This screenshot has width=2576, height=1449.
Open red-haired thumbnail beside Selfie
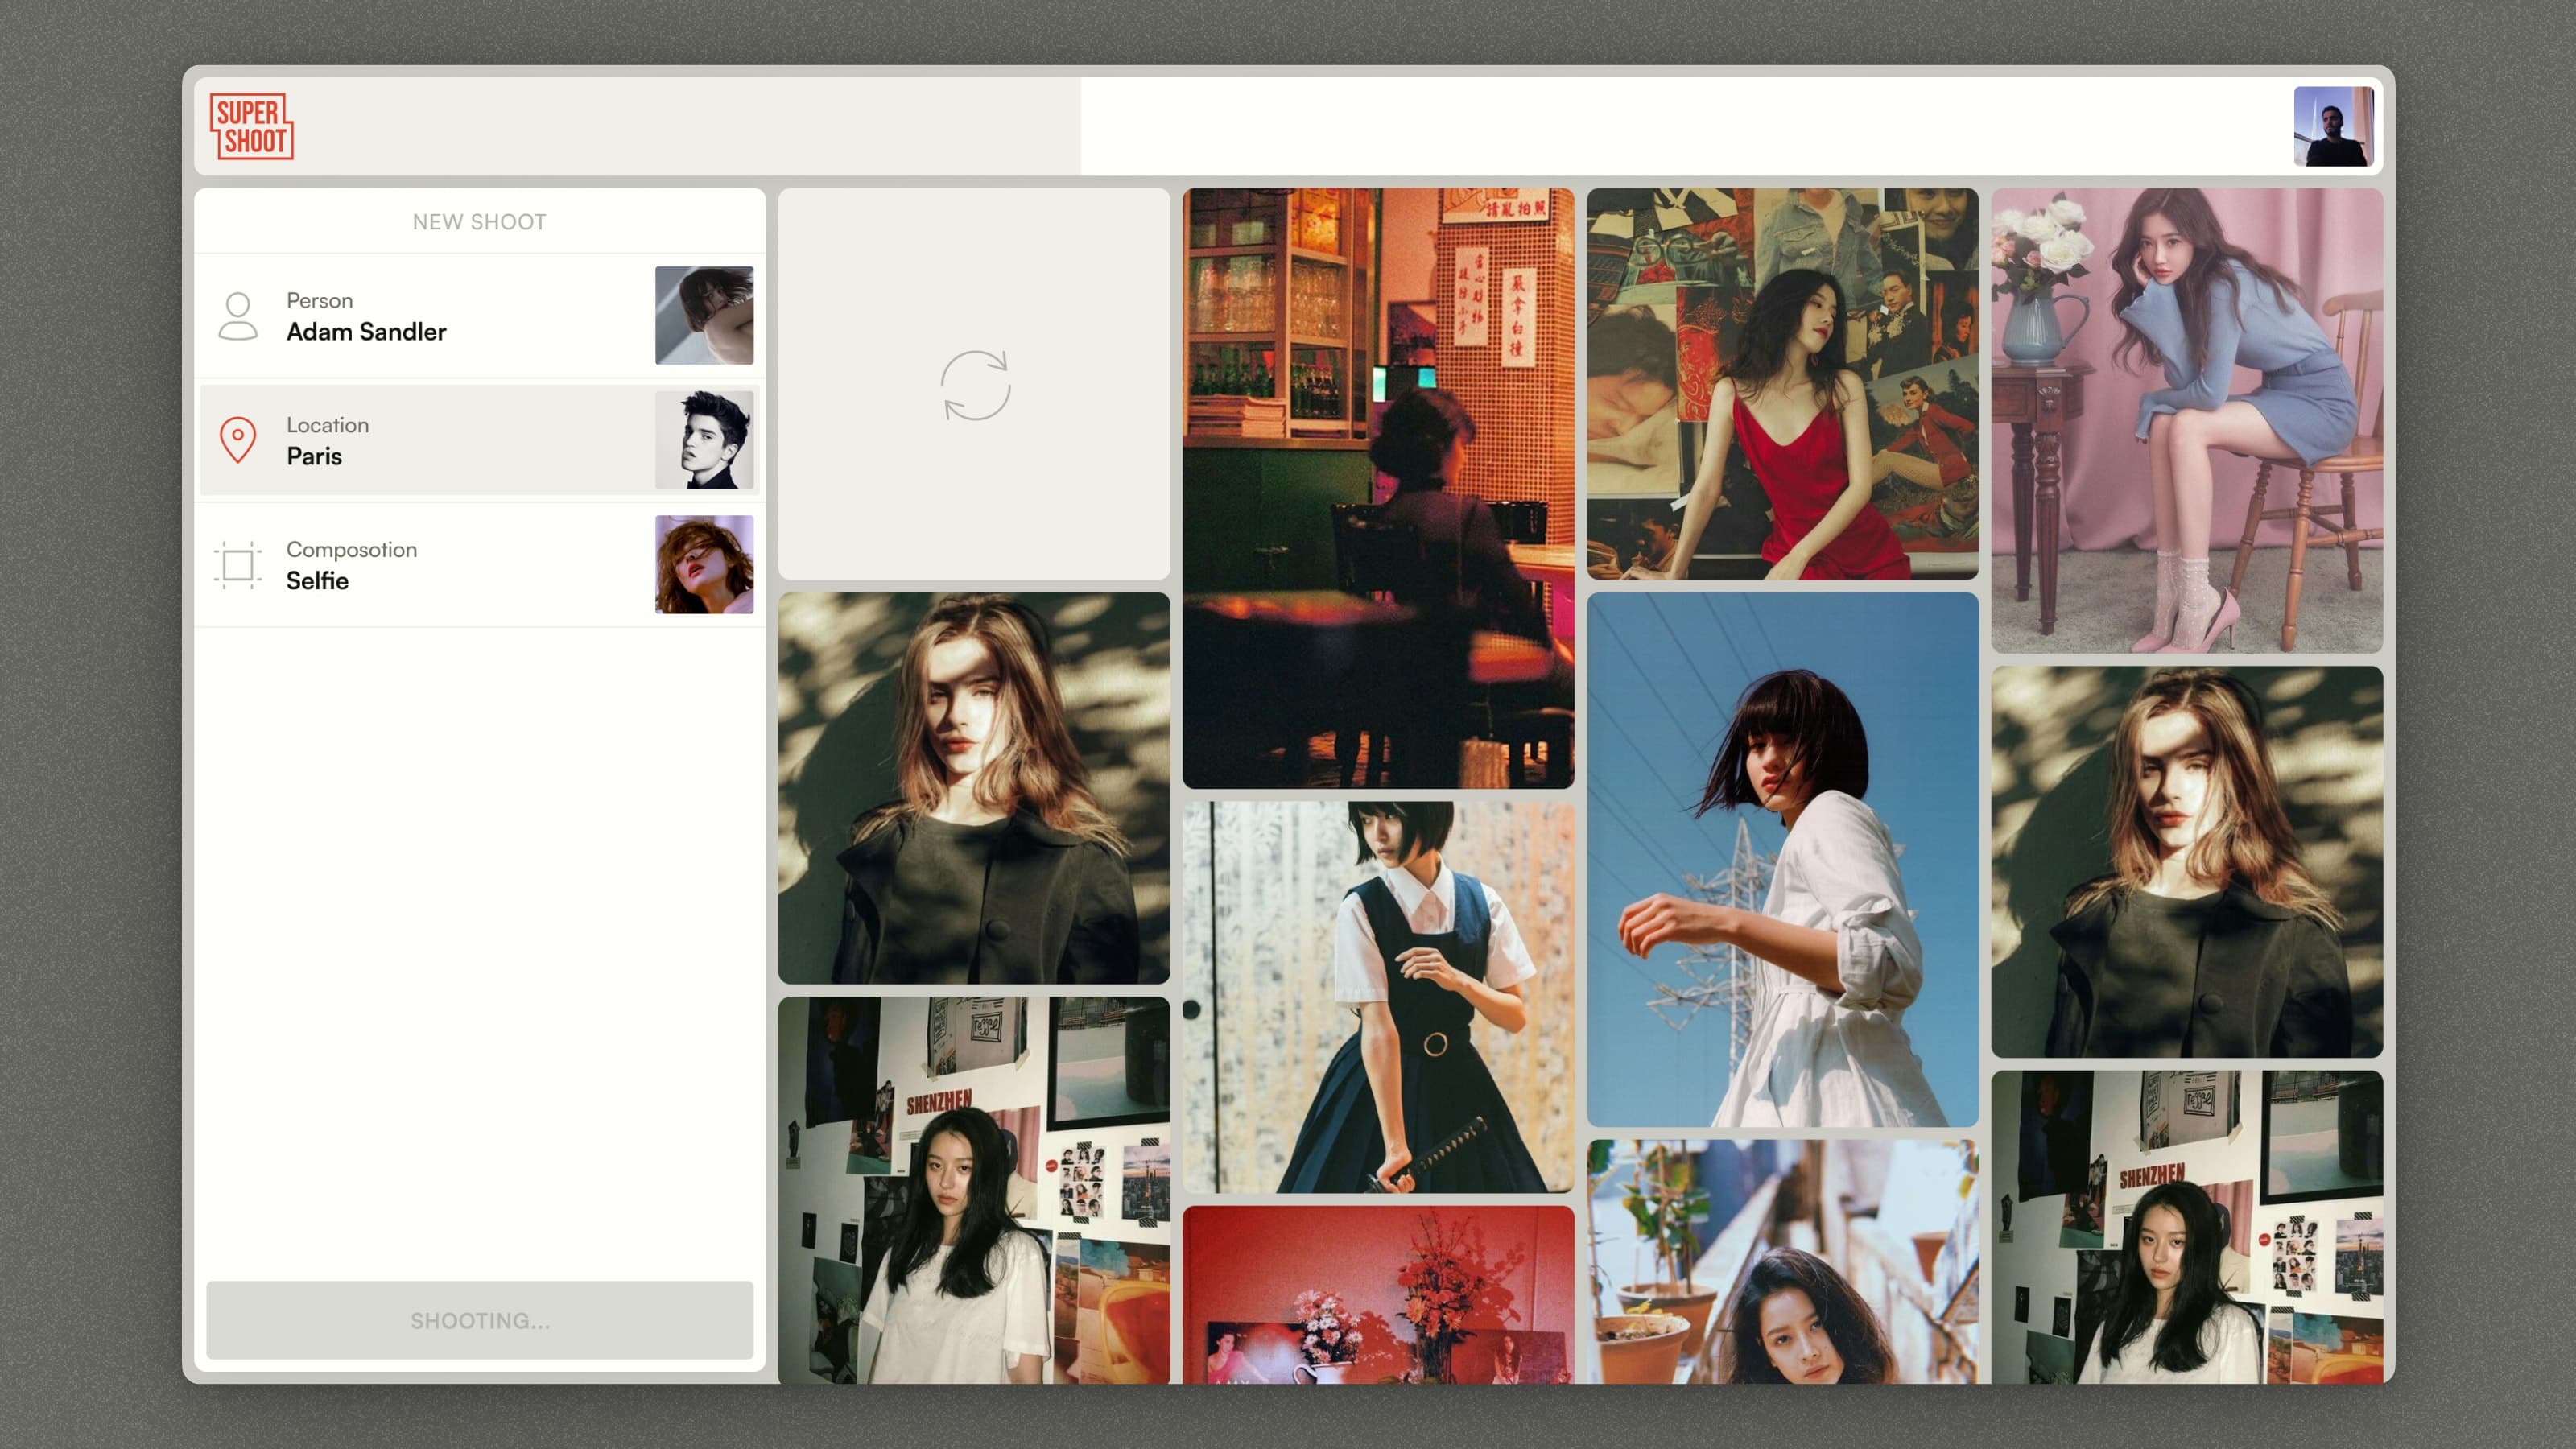click(x=704, y=564)
